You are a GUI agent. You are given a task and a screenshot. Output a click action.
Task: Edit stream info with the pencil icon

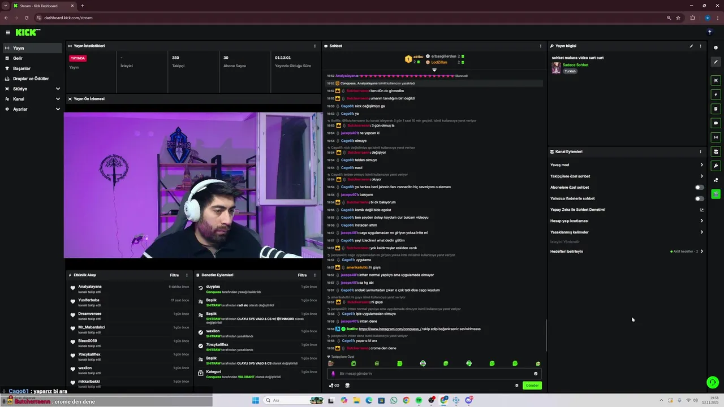click(691, 46)
